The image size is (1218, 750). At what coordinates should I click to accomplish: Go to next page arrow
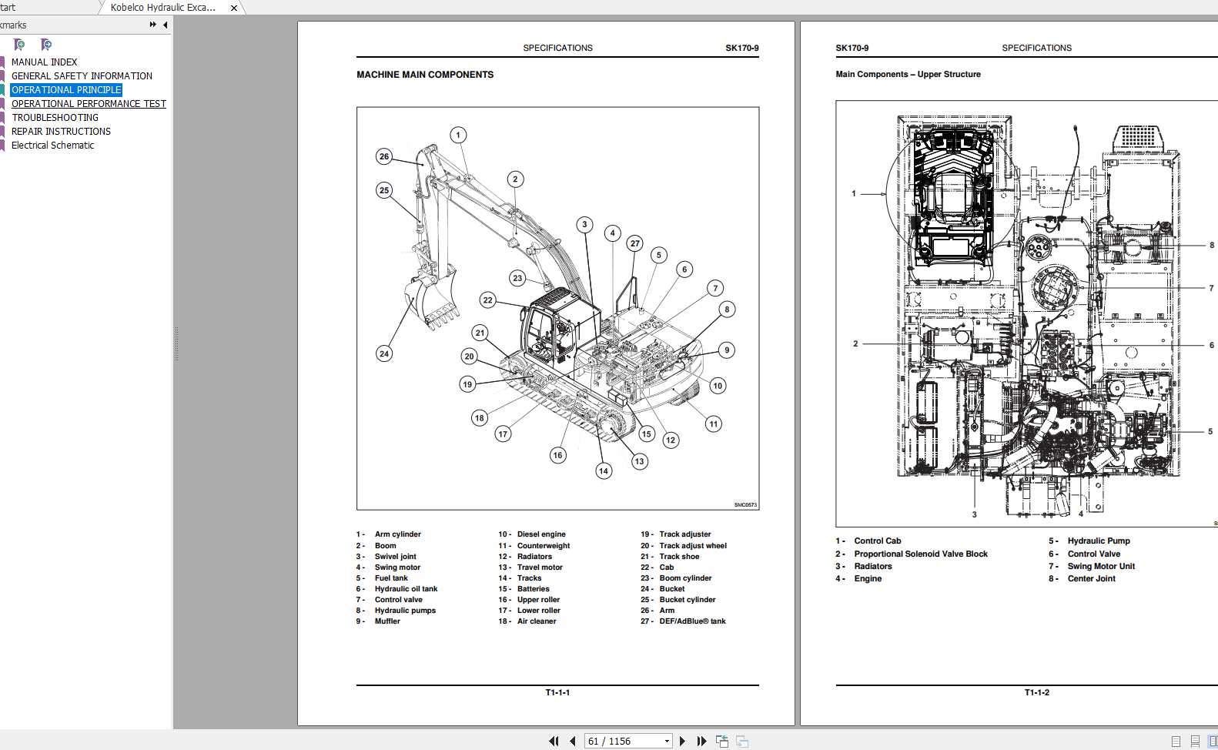[x=682, y=741]
